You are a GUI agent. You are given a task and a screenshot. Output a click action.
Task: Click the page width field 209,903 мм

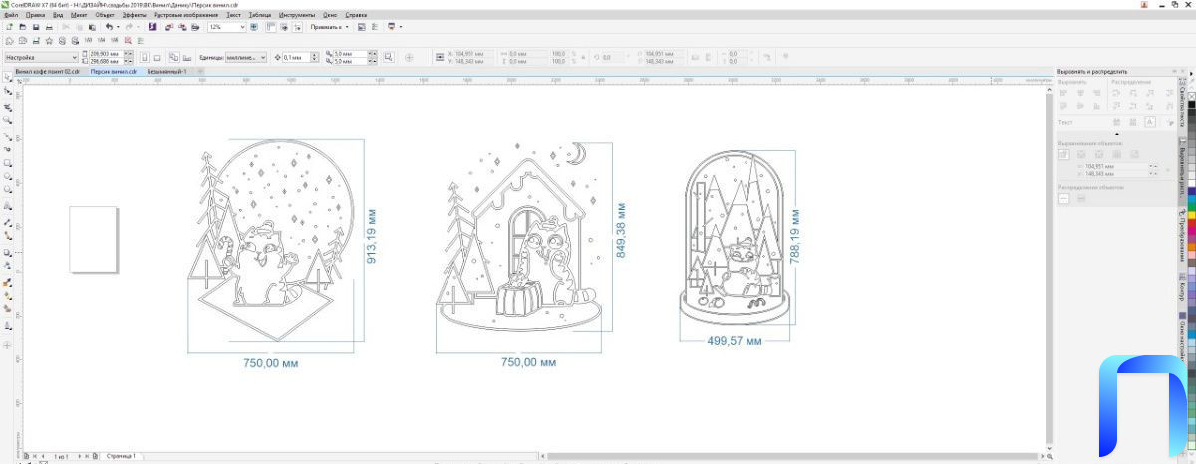coord(105,53)
